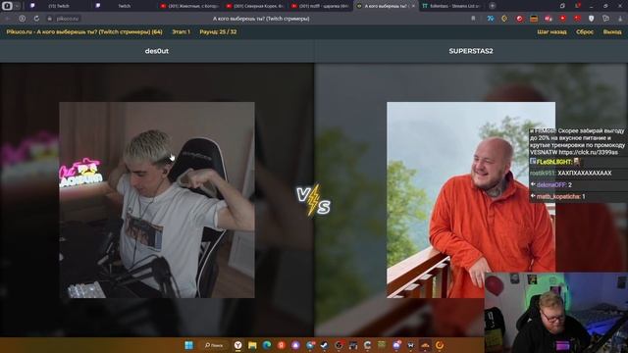Switch to the third YouTube tab
The height and width of the screenshot is (353, 628).
click(x=321, y=6)
